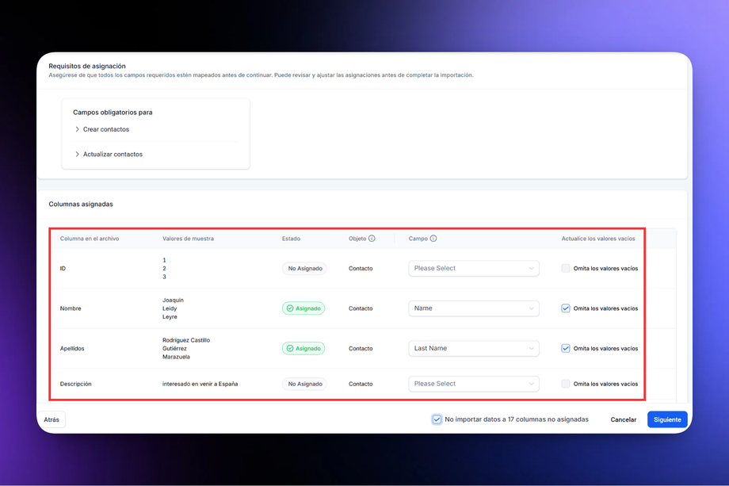This screenshot has height=486, width=729.
Task: Expand the Crear contactos section
Action: pyautogui.click(x=101, y=129)
